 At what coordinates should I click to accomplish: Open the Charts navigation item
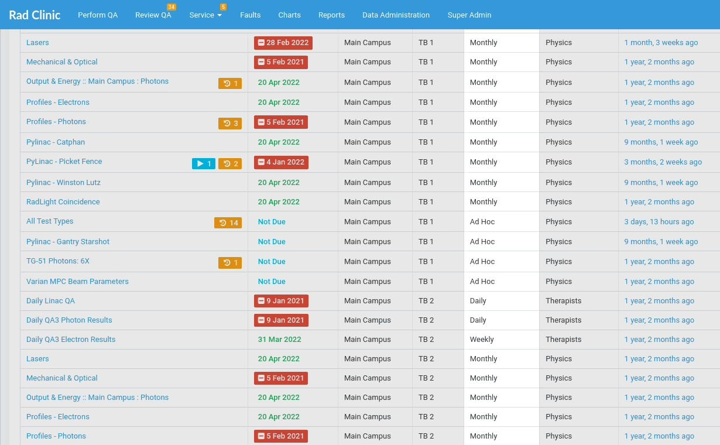pos(289,15)
